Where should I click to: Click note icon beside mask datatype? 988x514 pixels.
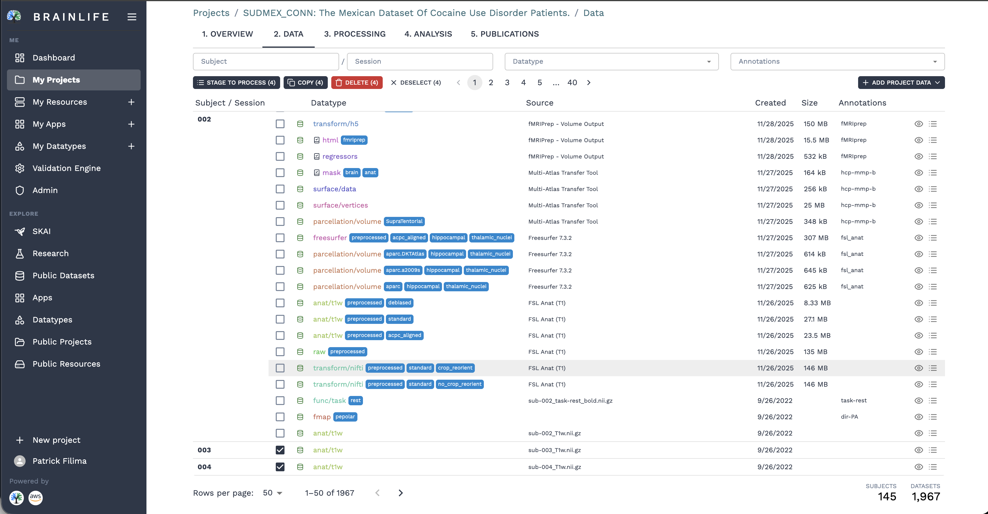point(317,173)
